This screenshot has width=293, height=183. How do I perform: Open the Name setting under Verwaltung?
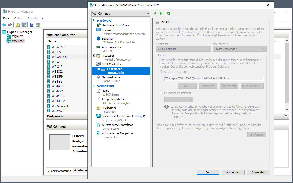(x=106, y=91)
